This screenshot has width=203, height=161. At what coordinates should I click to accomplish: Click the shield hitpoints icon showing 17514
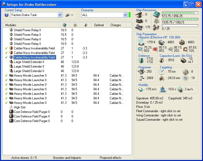[x=141, y=42]
